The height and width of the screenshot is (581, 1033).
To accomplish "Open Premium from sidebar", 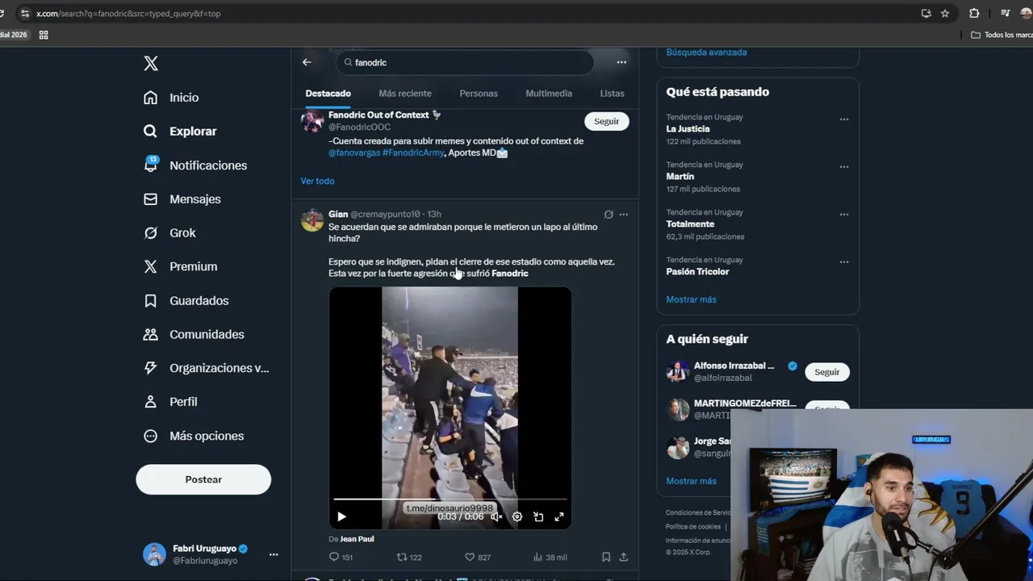I will point(180,266).
